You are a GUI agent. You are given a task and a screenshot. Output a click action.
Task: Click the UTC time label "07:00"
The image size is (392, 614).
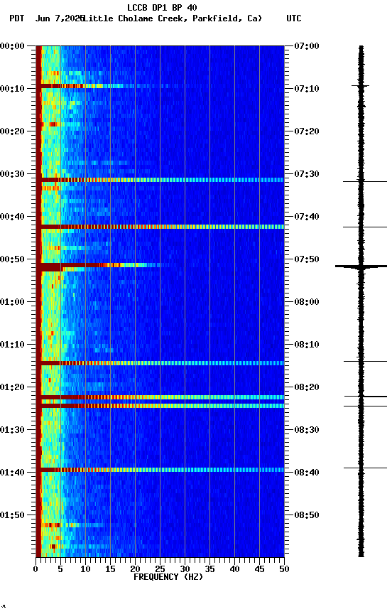(x=307, y=46)
